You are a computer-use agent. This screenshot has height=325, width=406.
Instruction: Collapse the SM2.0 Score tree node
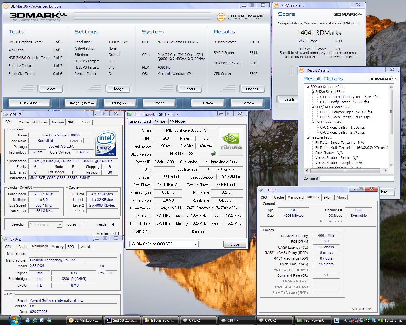click(x=312, y=92)
